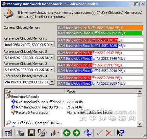Click the Save floppy disk icon
The height and width of the screenshot is (139, 147).
[32, 133]
